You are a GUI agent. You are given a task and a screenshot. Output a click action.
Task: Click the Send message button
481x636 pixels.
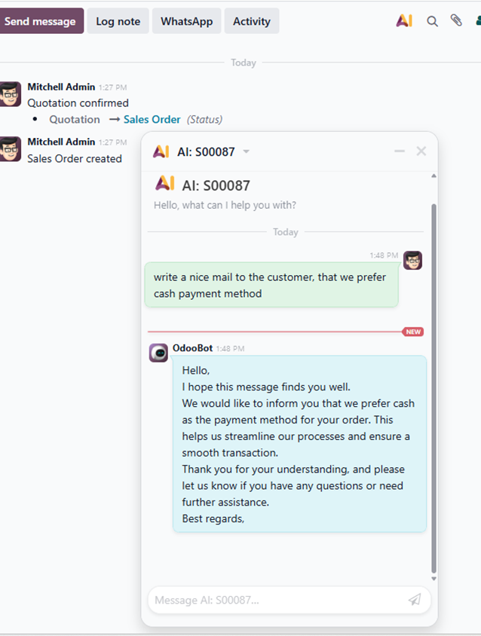[40, 21]
